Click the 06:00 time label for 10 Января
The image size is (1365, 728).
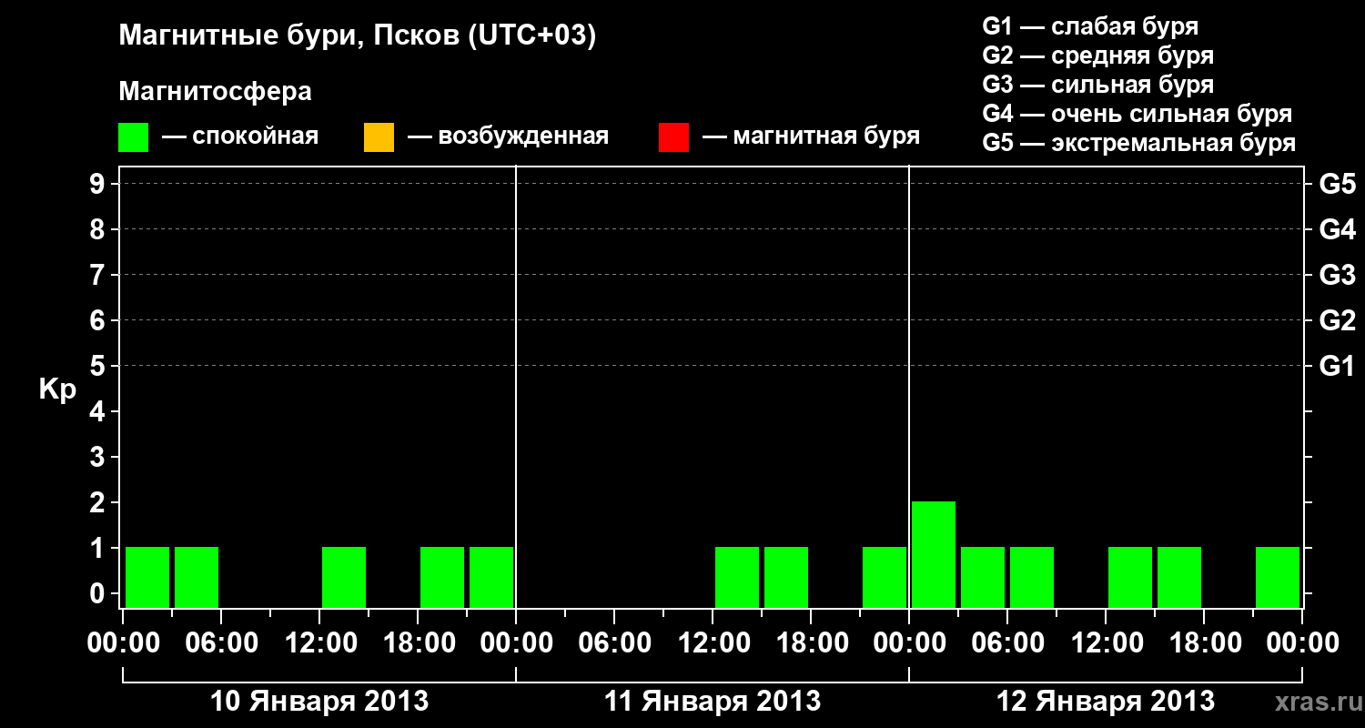tap(221, 642)
